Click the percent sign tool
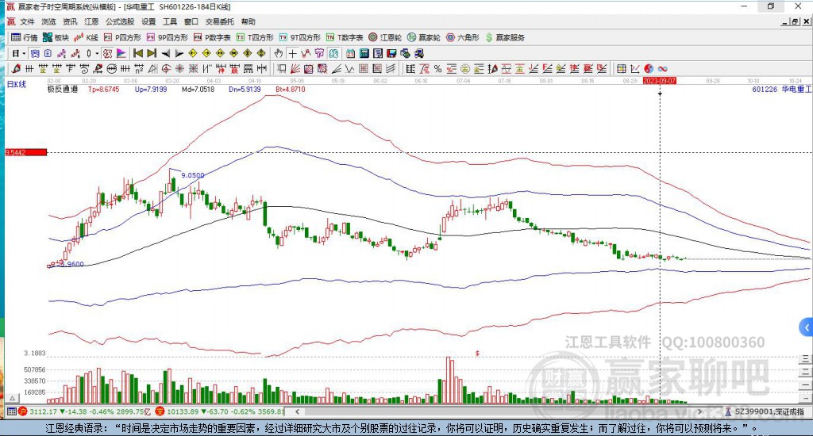Image resolution: width=813 pixels, height=436 pixels. pyautogui.click(x=438, y=68)
